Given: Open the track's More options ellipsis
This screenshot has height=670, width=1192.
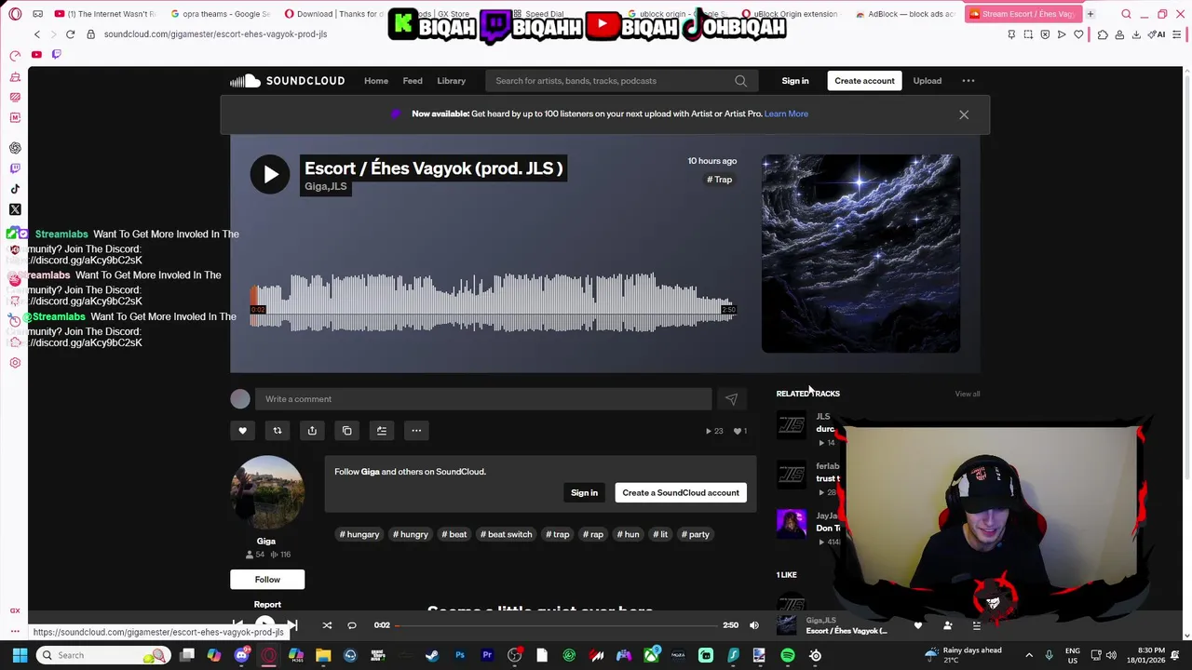Looking at the screenshot, I should [x=416, y=431].
